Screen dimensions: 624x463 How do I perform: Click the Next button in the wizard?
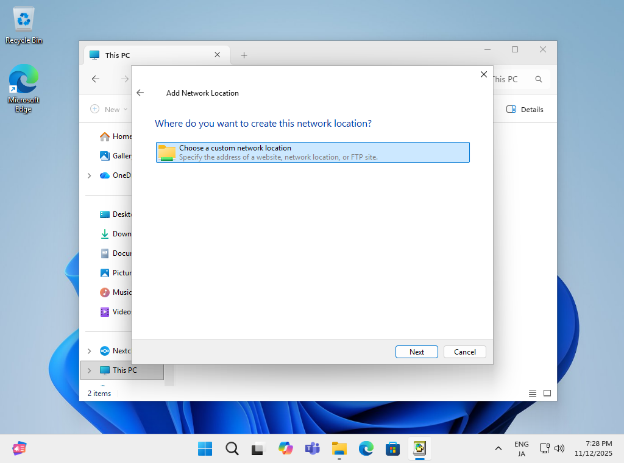[416, 352]
